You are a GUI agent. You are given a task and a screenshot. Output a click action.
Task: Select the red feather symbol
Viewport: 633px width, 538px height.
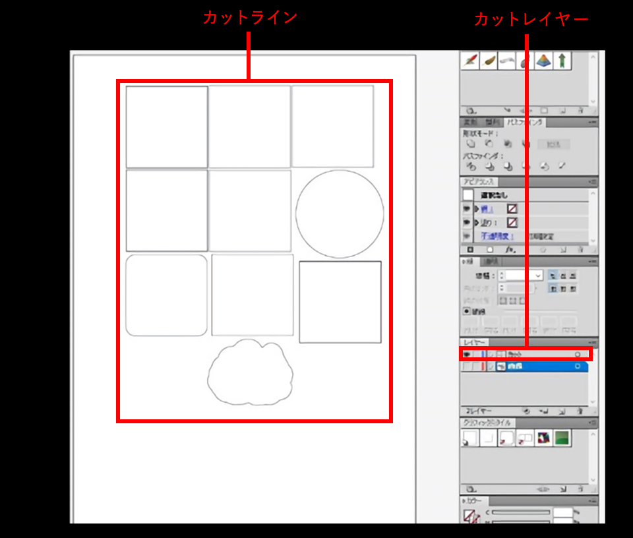pos(470,61)
